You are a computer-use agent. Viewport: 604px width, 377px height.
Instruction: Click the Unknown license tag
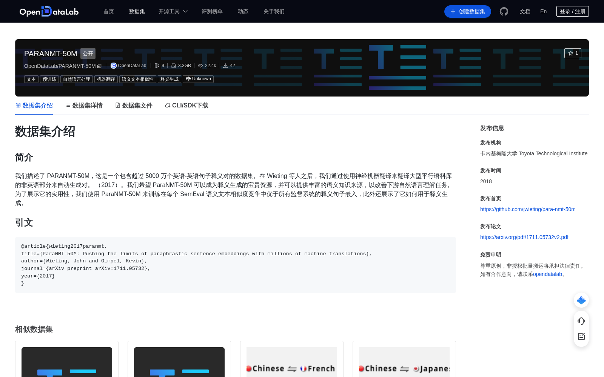(198, 79)
